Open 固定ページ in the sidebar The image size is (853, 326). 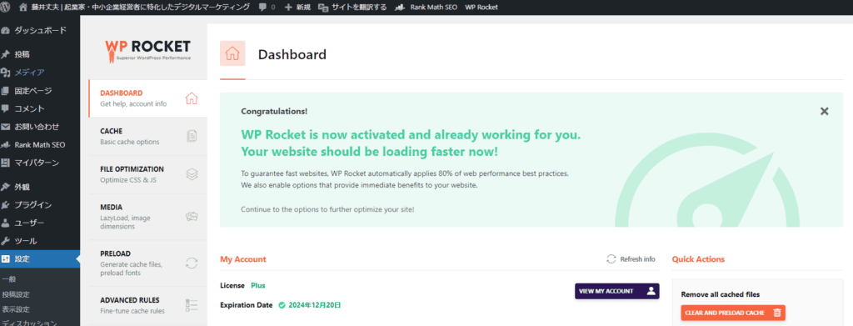(40, 90)
